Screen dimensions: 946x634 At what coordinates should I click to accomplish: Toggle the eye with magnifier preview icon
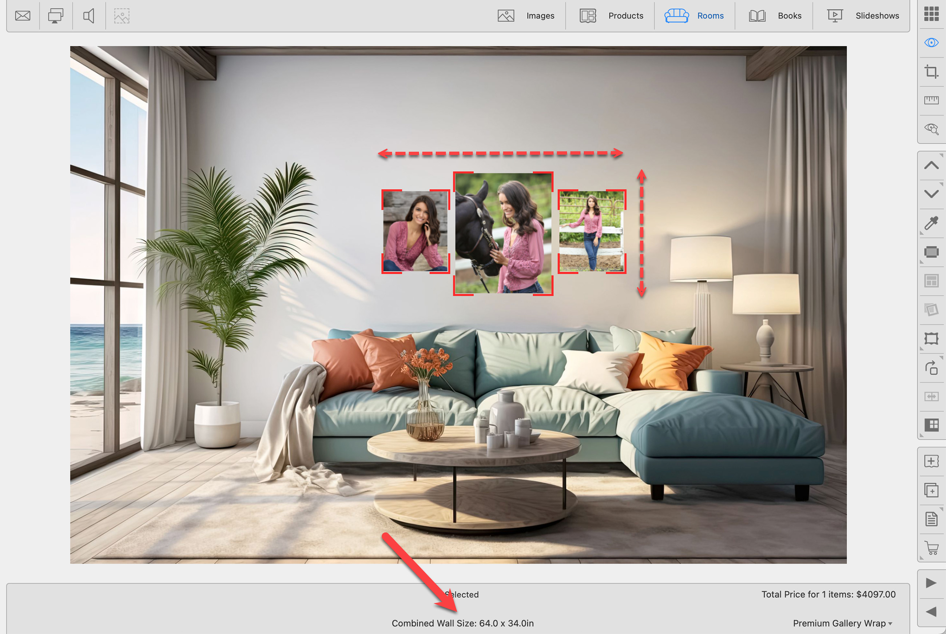click(931, 129)
